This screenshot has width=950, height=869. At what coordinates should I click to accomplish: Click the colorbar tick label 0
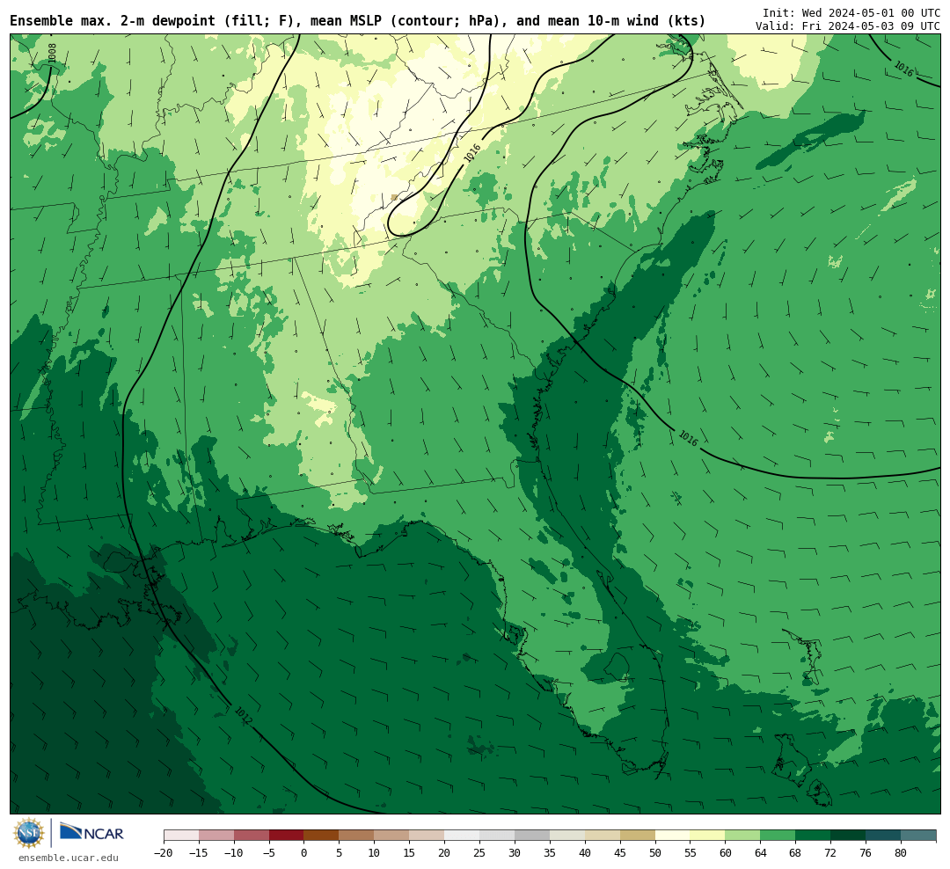304,852
